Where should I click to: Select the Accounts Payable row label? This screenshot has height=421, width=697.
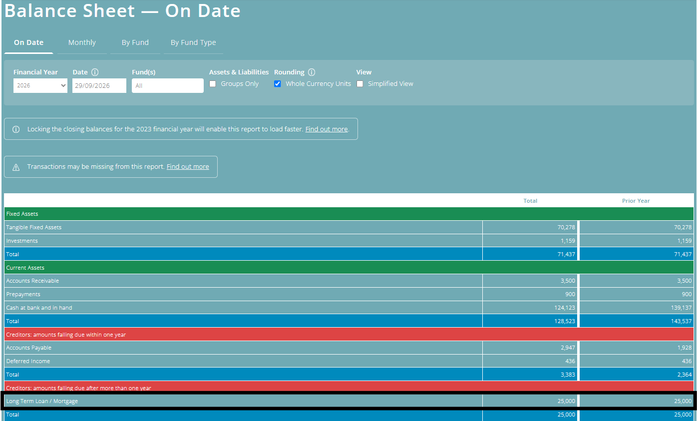pos(29,348)
